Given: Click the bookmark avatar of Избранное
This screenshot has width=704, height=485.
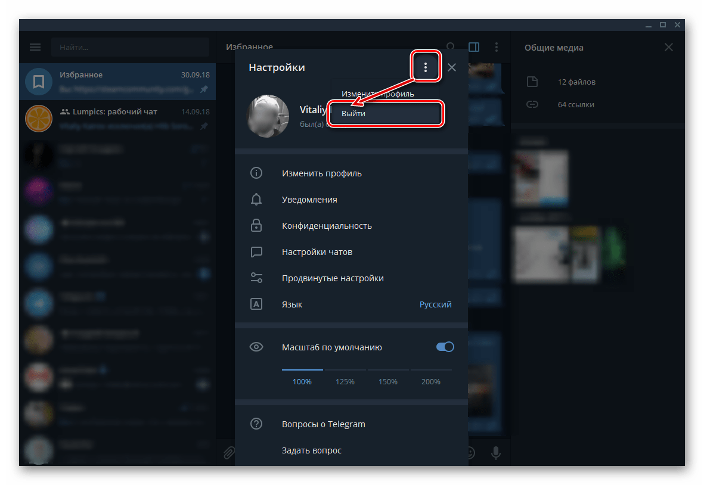Looking at the screenshot, I should [x=39, y=82].
